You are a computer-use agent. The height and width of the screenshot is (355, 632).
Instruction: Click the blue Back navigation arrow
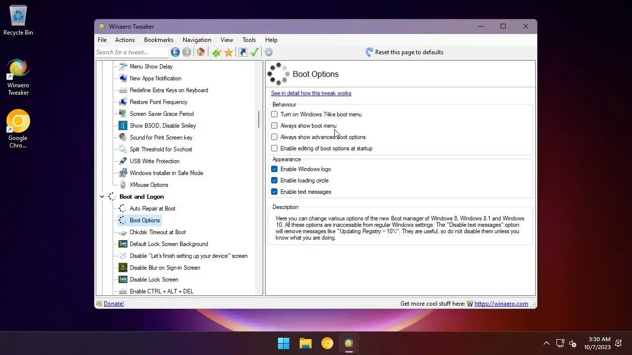(x=175, y=52)
